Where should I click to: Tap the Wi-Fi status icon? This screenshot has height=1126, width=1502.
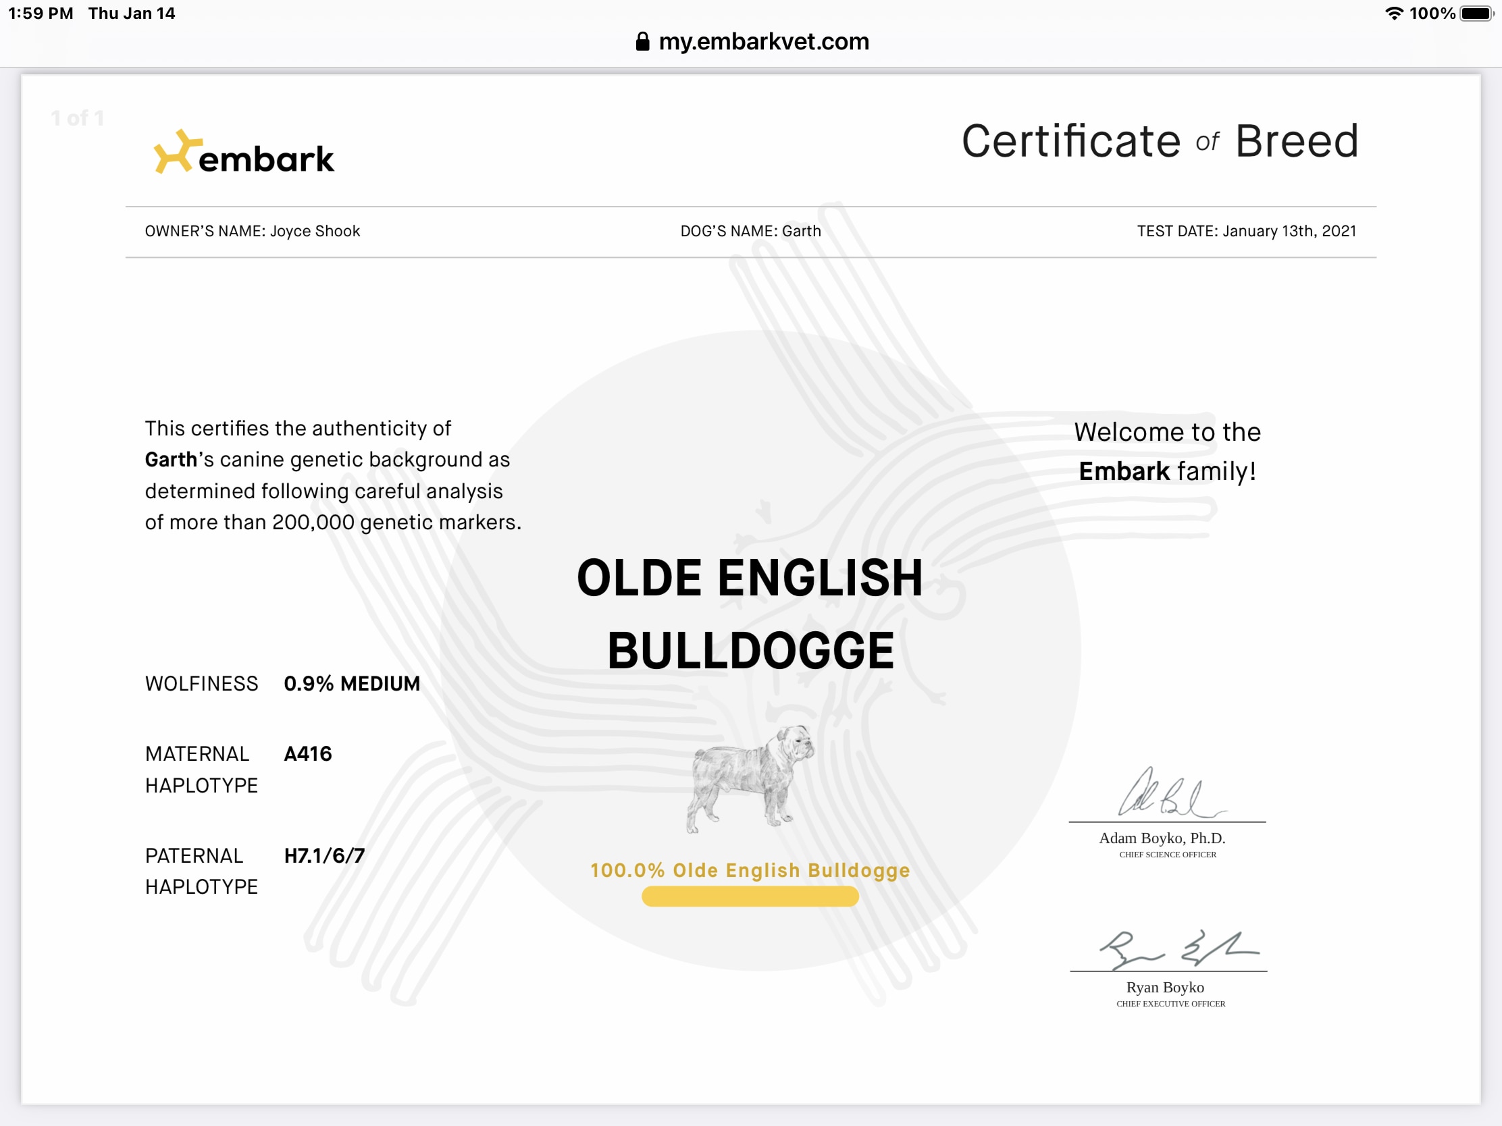point(1394,14)
